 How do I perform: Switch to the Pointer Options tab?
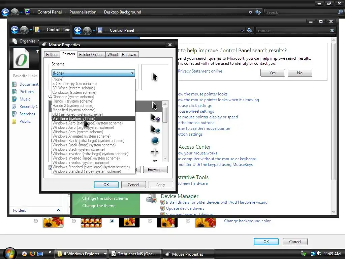coord(91,55)
